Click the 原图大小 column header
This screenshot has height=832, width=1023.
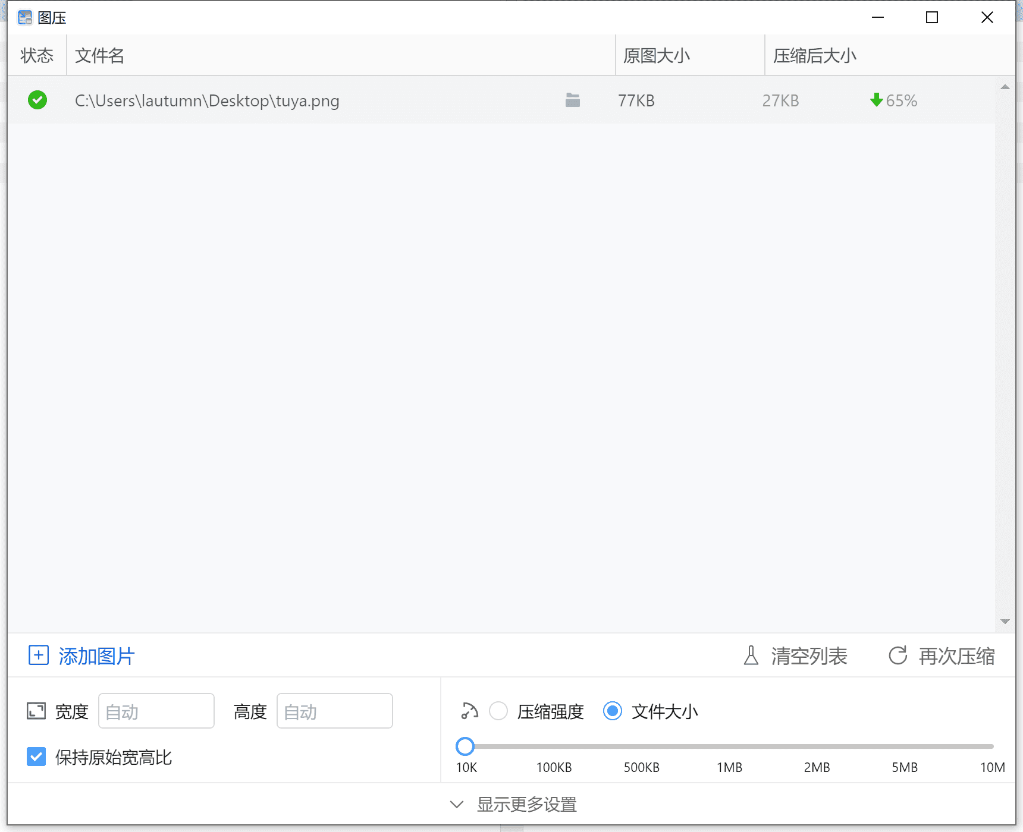tap(655, 55)
